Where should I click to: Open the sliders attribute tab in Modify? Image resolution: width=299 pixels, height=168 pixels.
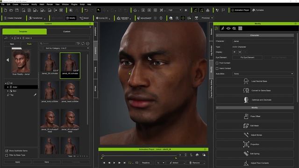click(x=216, y=28)
